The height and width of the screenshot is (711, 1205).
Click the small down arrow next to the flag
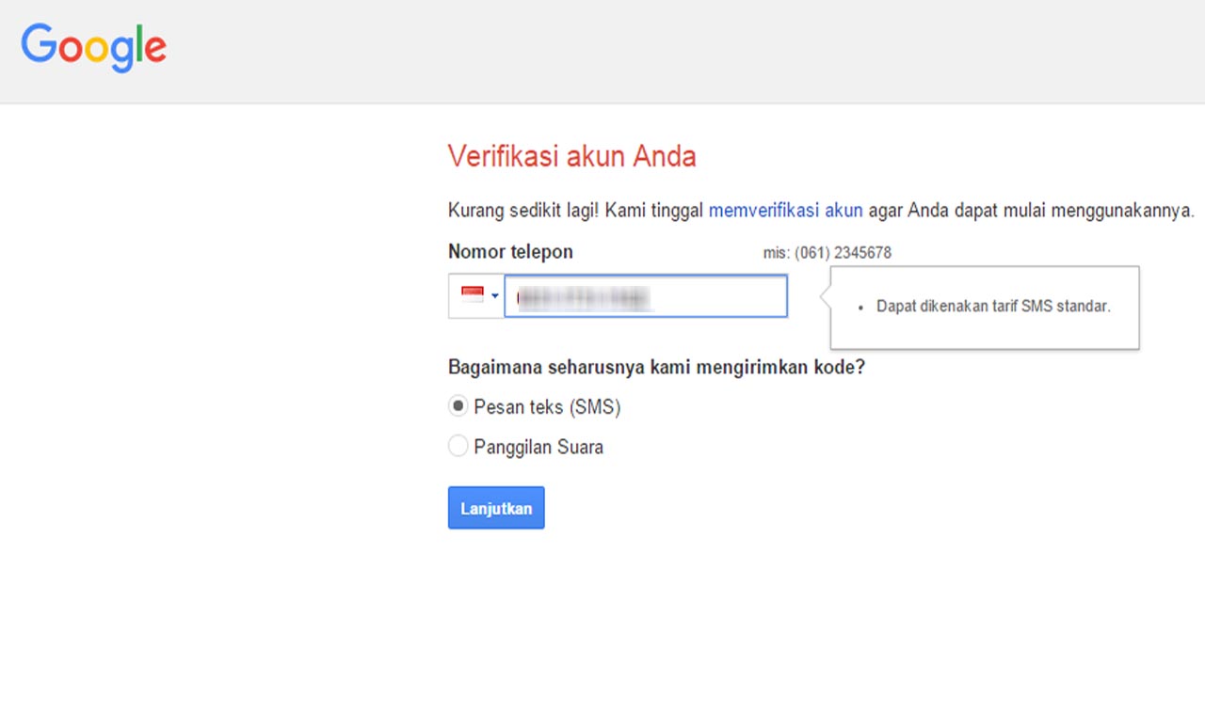(x=494, y=294)
